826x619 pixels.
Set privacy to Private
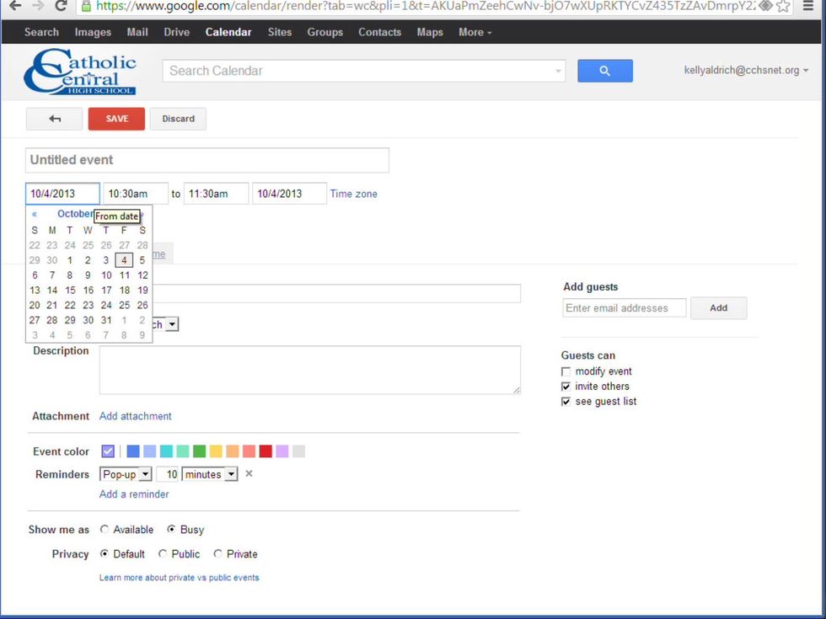coord(217,554)
